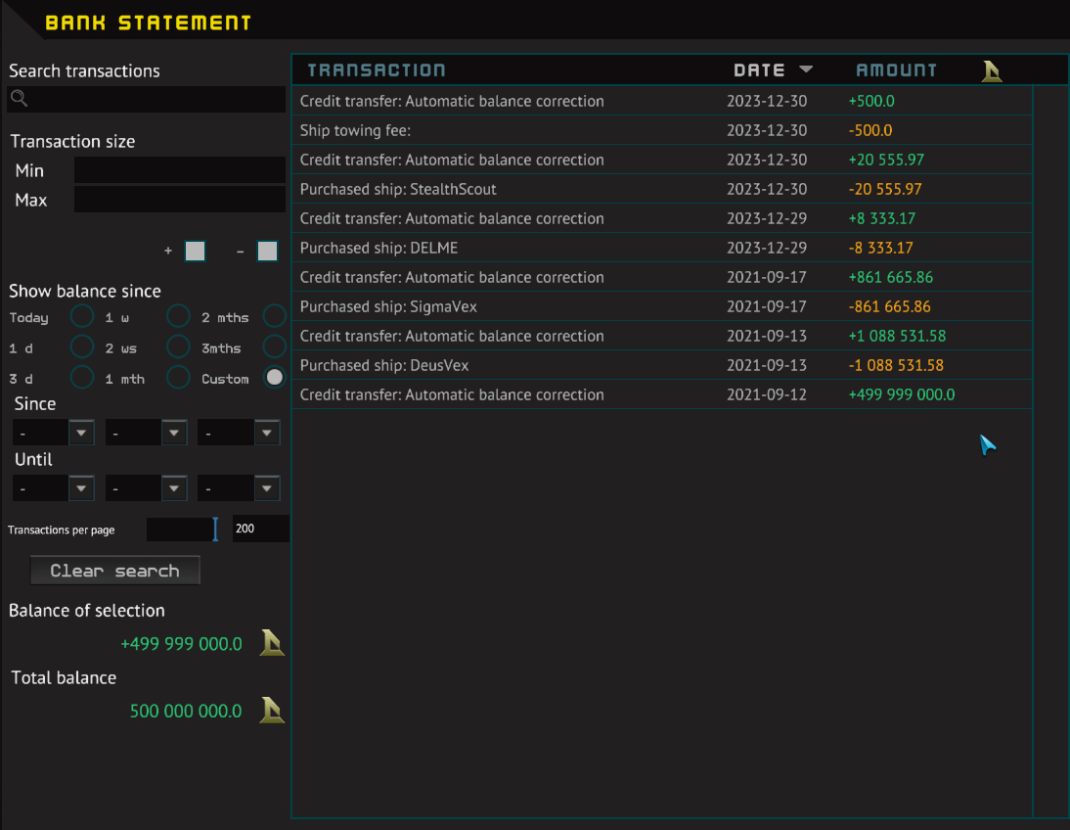Open the first Since date dropdown
This screenshot has width=1070, height=830.
click(81, 433)
